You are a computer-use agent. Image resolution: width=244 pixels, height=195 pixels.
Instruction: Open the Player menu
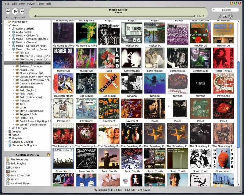pyautogui.click(x=31, y=4)
